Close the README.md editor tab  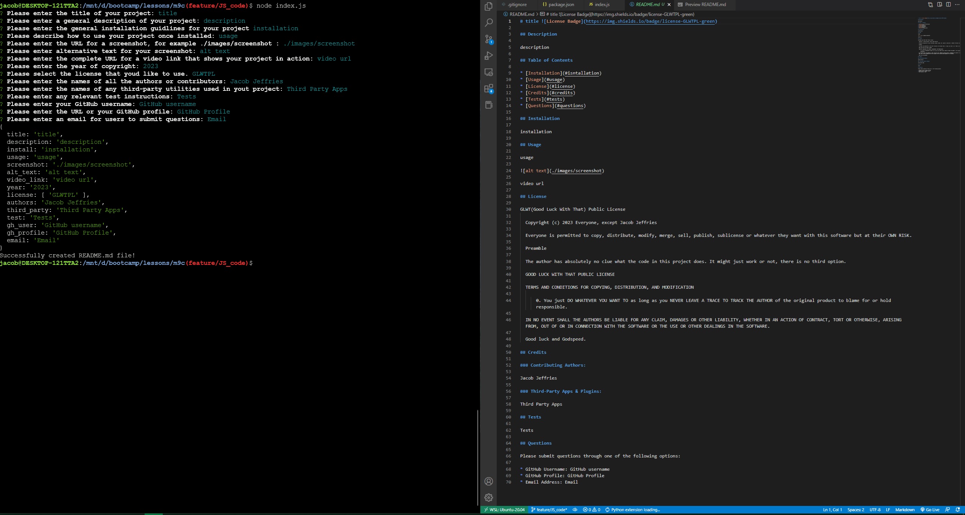[669, 5]
